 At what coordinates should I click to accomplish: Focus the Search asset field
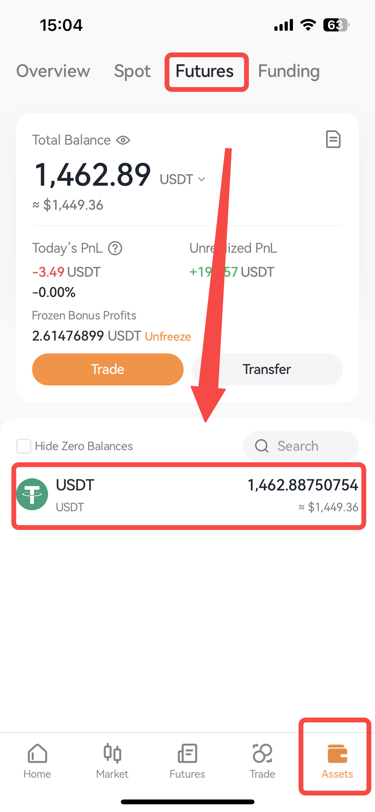pos(301,446)
